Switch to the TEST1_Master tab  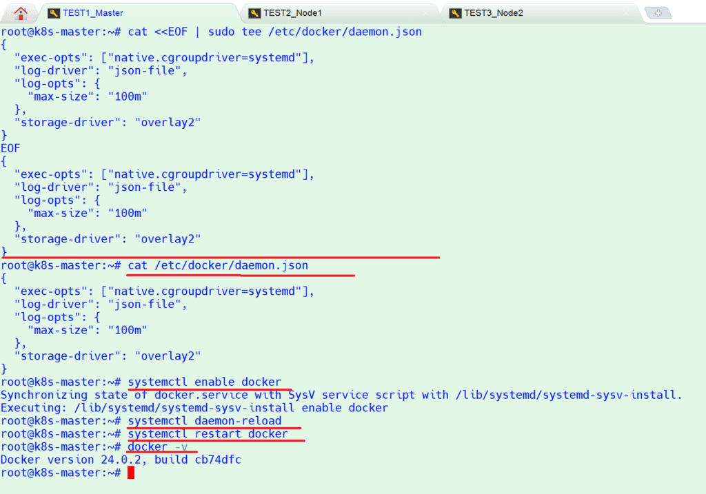[x=92, y=13]
